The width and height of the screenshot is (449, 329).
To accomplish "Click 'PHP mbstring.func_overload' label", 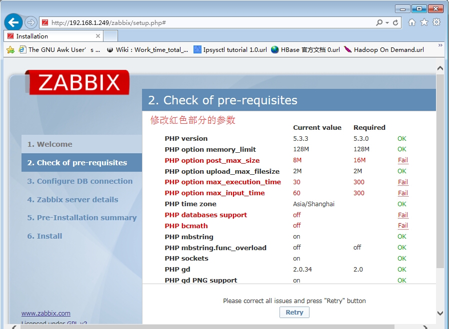I will tap(215, 248).
